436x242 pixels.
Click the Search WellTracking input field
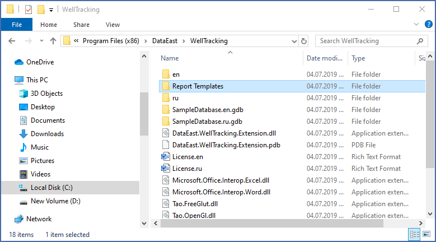pyautogui.click(x=363, y=41)
